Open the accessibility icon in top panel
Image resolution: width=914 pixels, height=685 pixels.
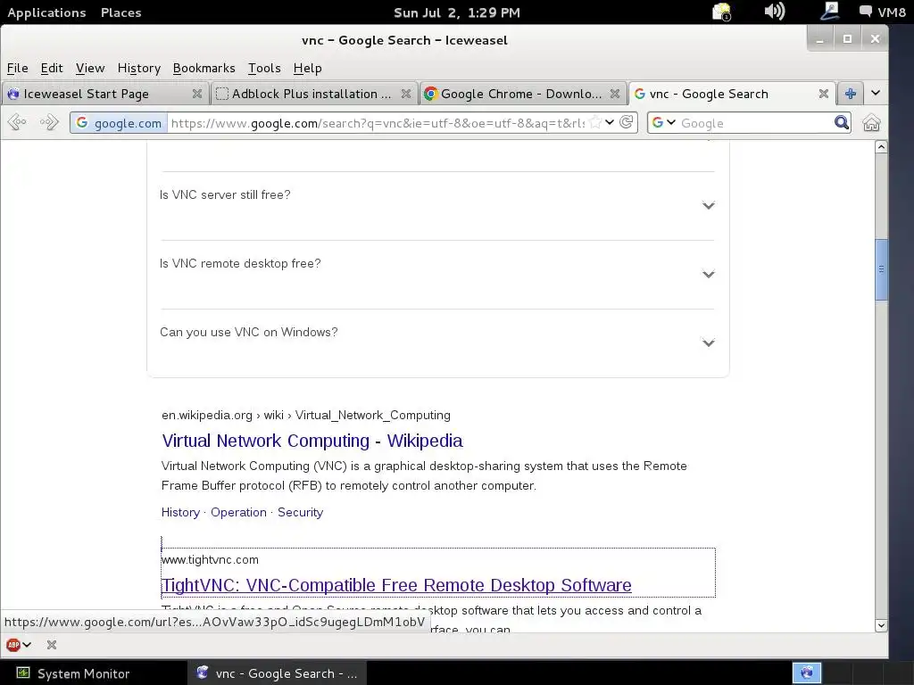[x=829, y=11]
